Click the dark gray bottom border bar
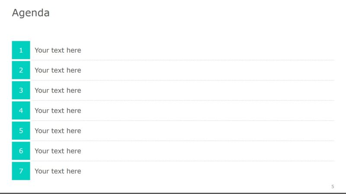The width and height of the screenshot is (346, 194). tap(173, 193)
